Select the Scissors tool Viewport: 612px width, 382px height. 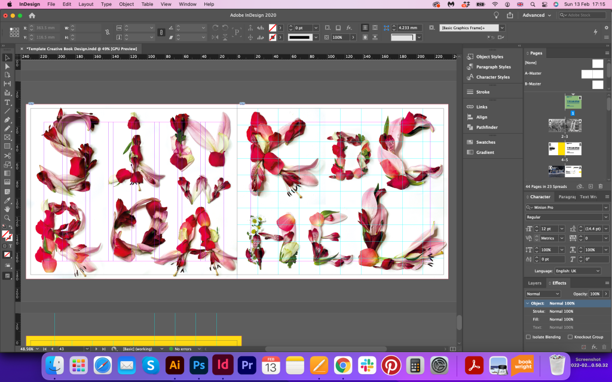tap(7, 156)
